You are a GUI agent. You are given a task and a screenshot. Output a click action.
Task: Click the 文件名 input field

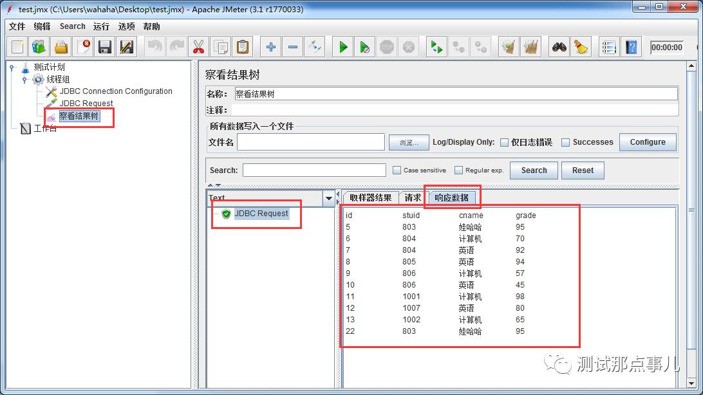311,142
